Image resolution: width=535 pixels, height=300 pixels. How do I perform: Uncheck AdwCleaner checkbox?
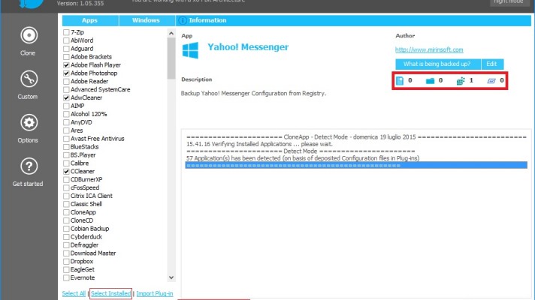66,97
